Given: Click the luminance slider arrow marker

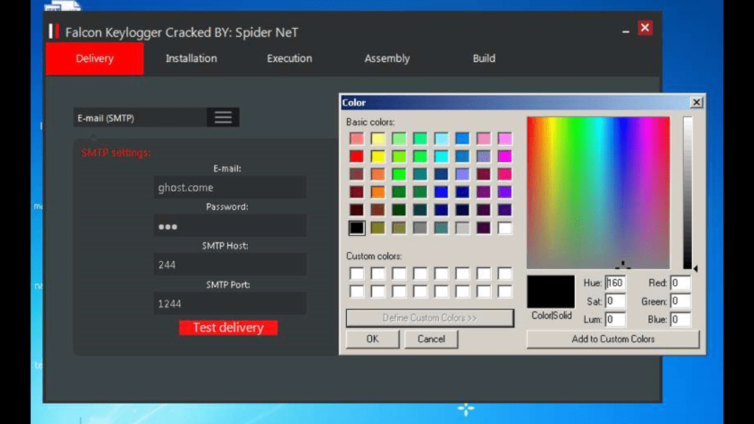Looking at the screenshot, I should 695,268.
